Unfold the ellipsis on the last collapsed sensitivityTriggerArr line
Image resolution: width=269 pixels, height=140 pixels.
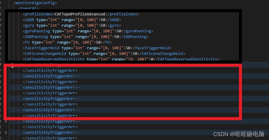pyautogui.click(x=78, y=133)
